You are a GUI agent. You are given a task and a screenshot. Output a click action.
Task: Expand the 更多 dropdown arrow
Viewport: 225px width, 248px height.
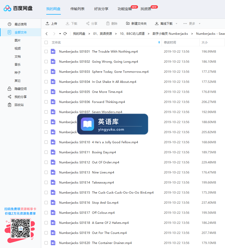point(199,24)
